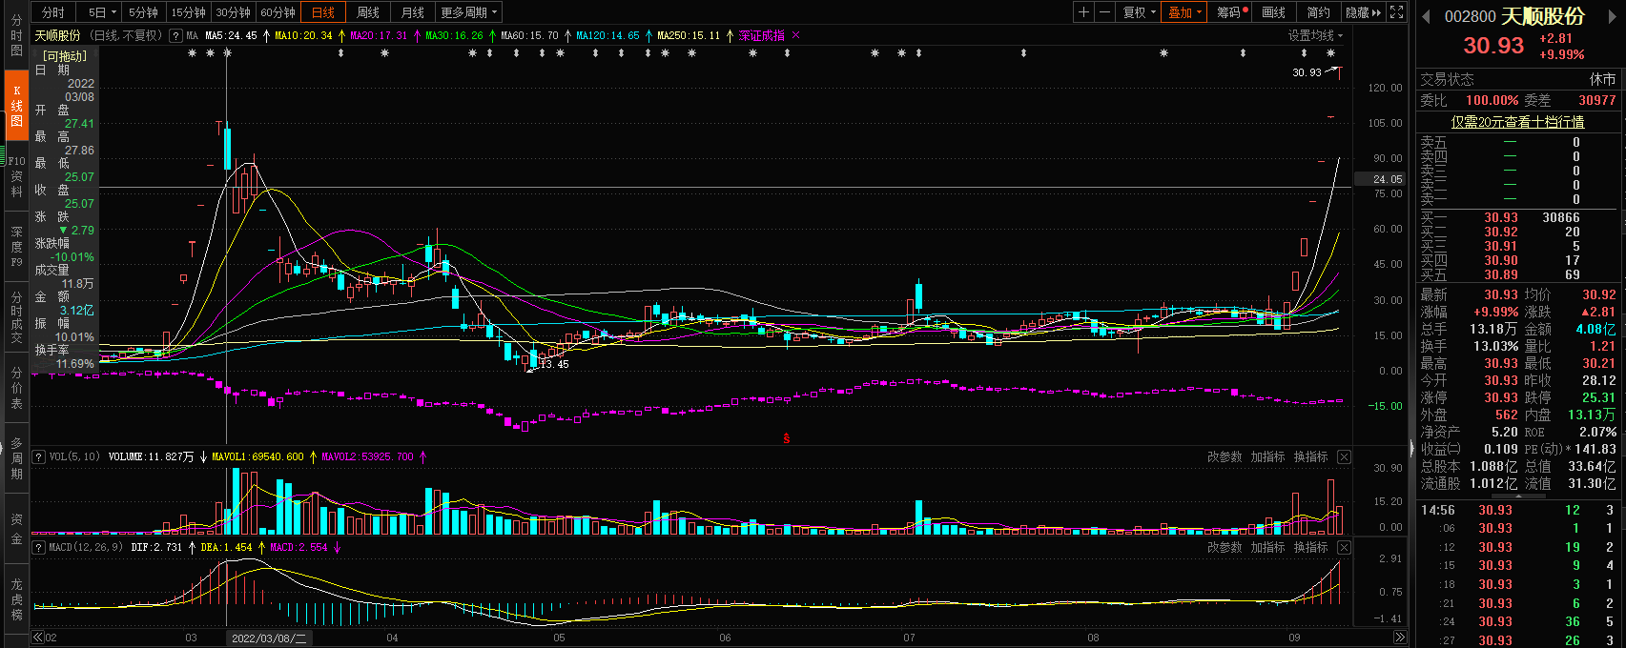Expand the 复权 dropdown

1139,12
